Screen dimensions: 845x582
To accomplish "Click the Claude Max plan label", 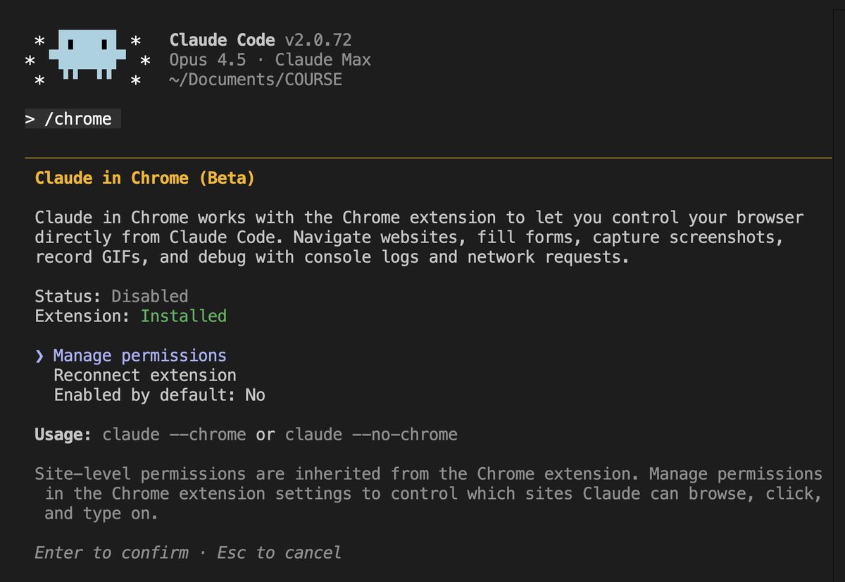I will pos(323,60).
